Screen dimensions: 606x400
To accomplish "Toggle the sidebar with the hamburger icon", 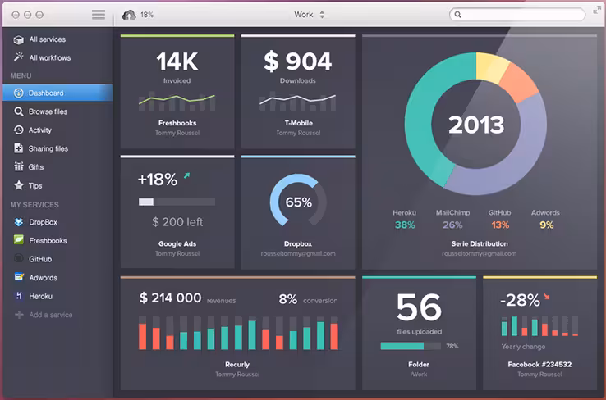I will [99, 15].
